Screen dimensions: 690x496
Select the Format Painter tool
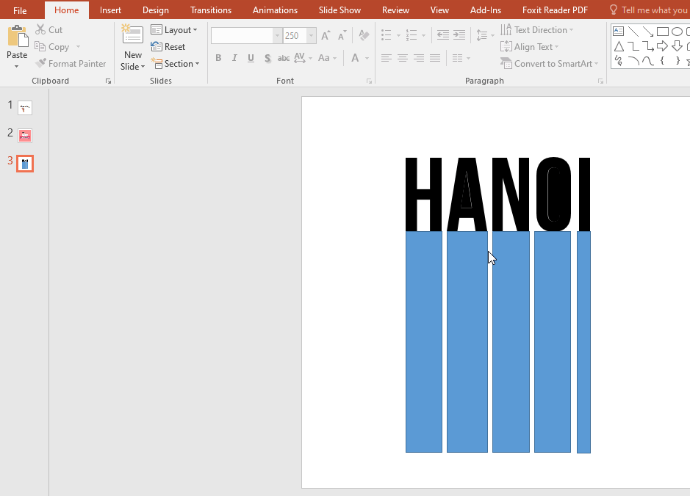coord(71,63)
